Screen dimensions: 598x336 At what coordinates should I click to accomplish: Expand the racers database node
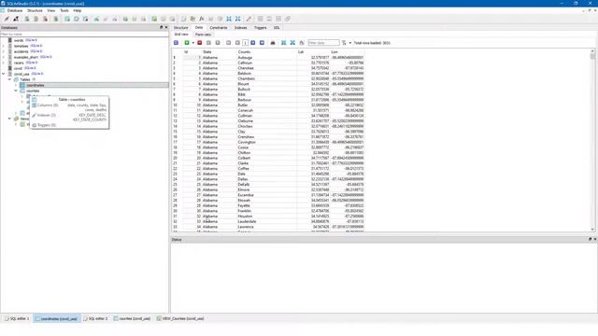coord(4,63)
